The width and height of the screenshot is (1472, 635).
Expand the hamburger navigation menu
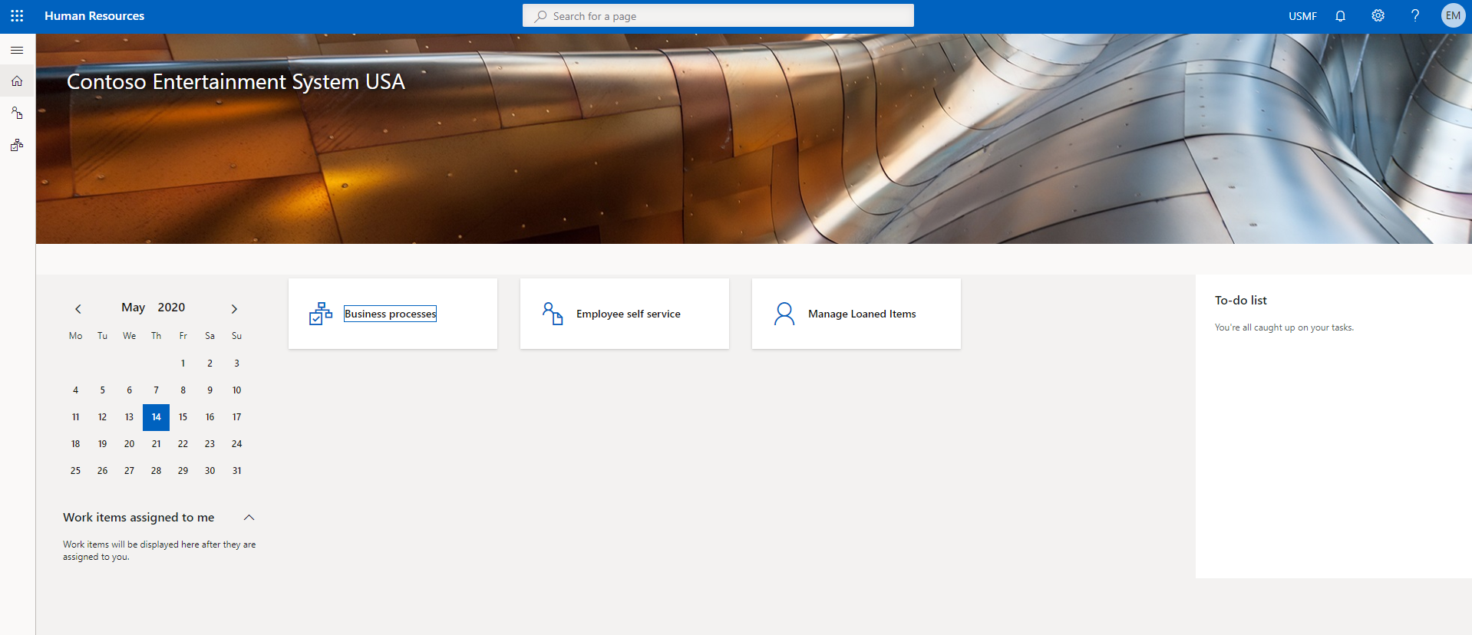coord(17,50)
